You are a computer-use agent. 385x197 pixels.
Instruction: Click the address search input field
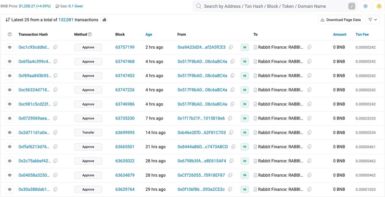point(274,6)
